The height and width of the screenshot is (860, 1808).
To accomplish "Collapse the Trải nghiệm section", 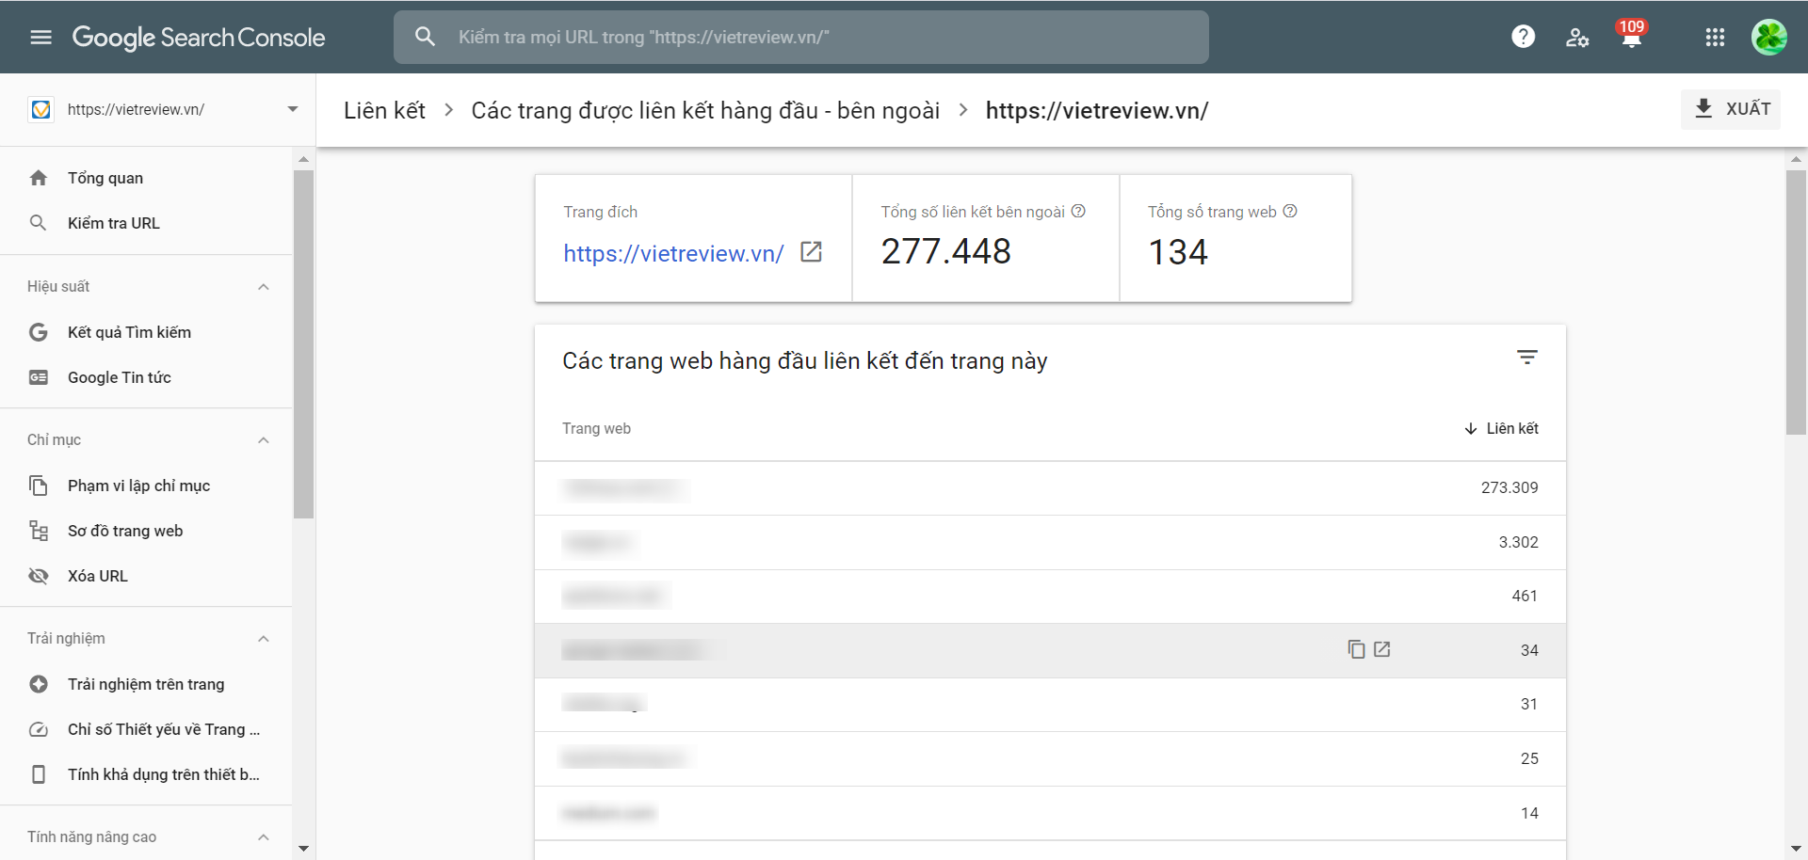I will pos(264,639).
